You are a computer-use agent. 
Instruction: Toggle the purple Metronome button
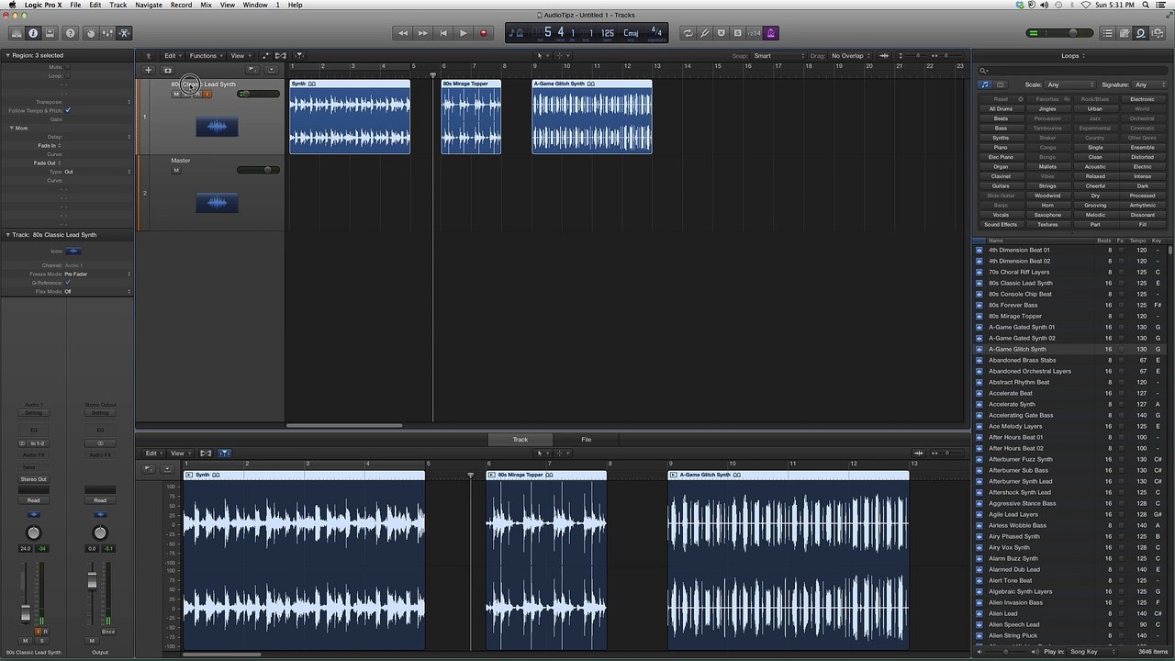(x=770, y=33)
